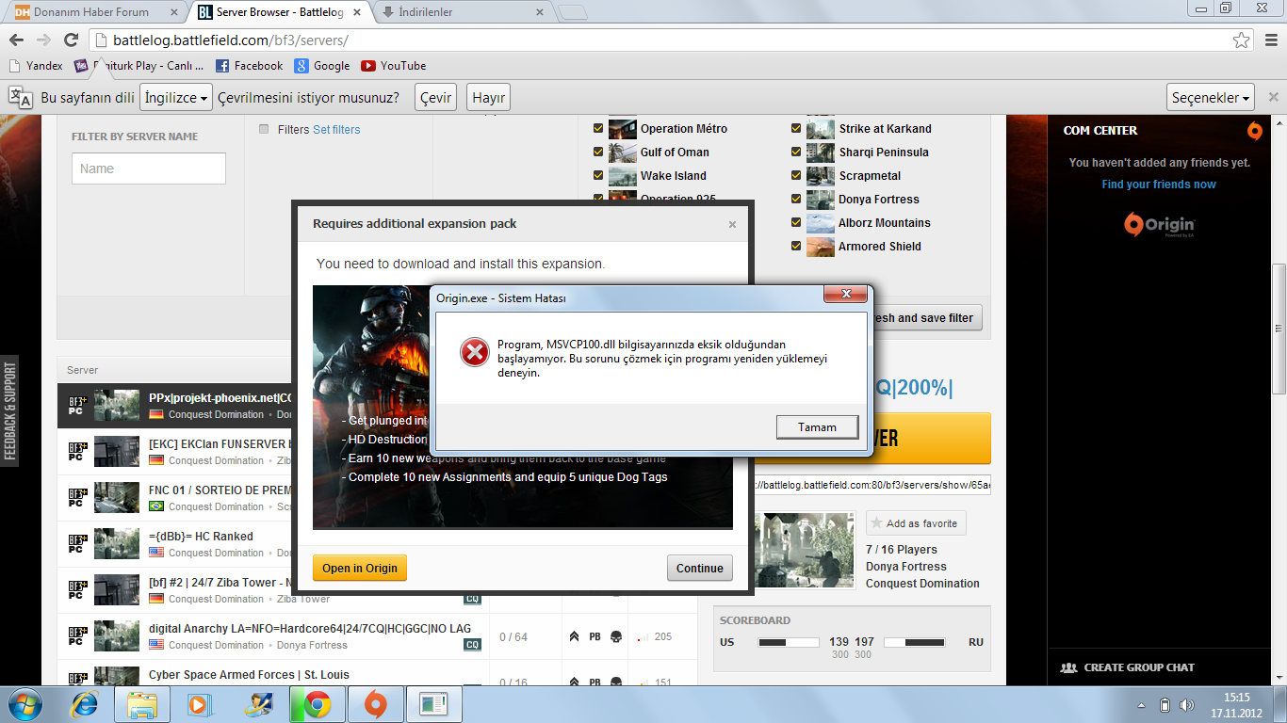Close the expansion pack dialog with x

(732, 224)
